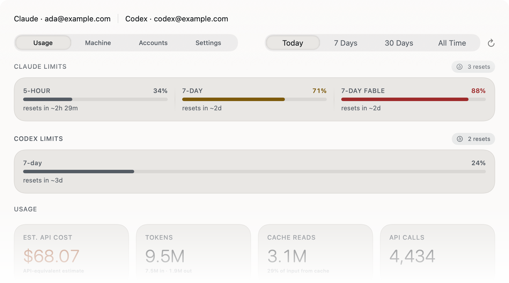The width and height of the screenshot is (509, 283).
Task: Open the Machine tab
Action: click(98, 43)
